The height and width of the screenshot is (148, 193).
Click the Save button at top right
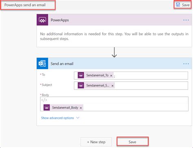tap(183, 5)
